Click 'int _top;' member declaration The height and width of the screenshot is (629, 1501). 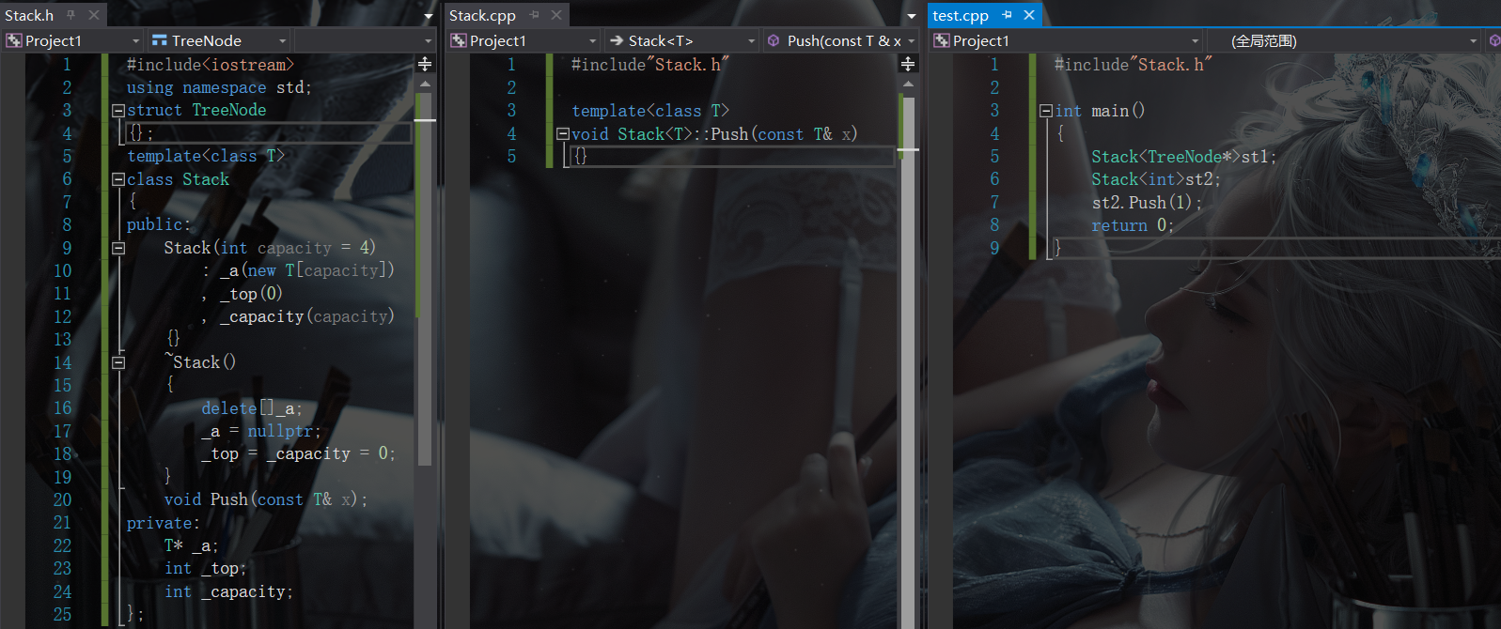(x=205, y=569)
